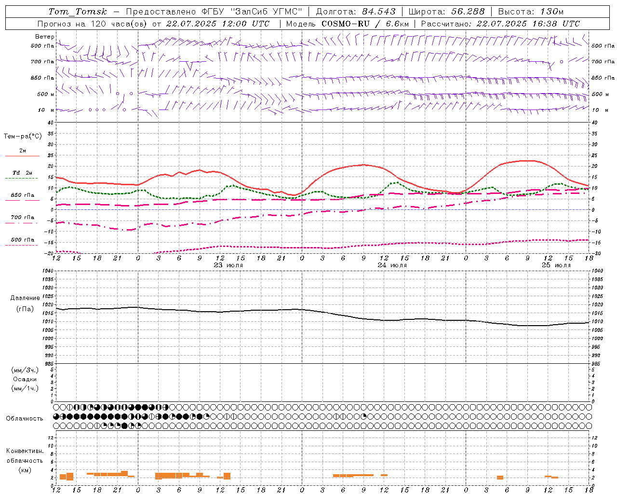The height and width of the screenshot is (494, 617).
Task: Click the (мм/3ч.) precipitation unit label
Action: point(25,370)
